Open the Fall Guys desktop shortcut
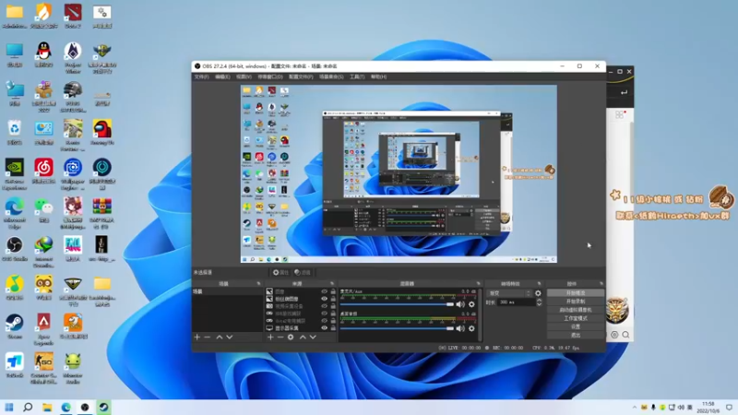The width and height of the screenshot is (738, 415). tap(73, 249)
